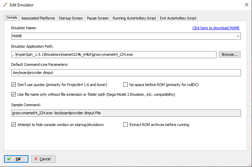Close the Edit Emulator dialog

247,5
